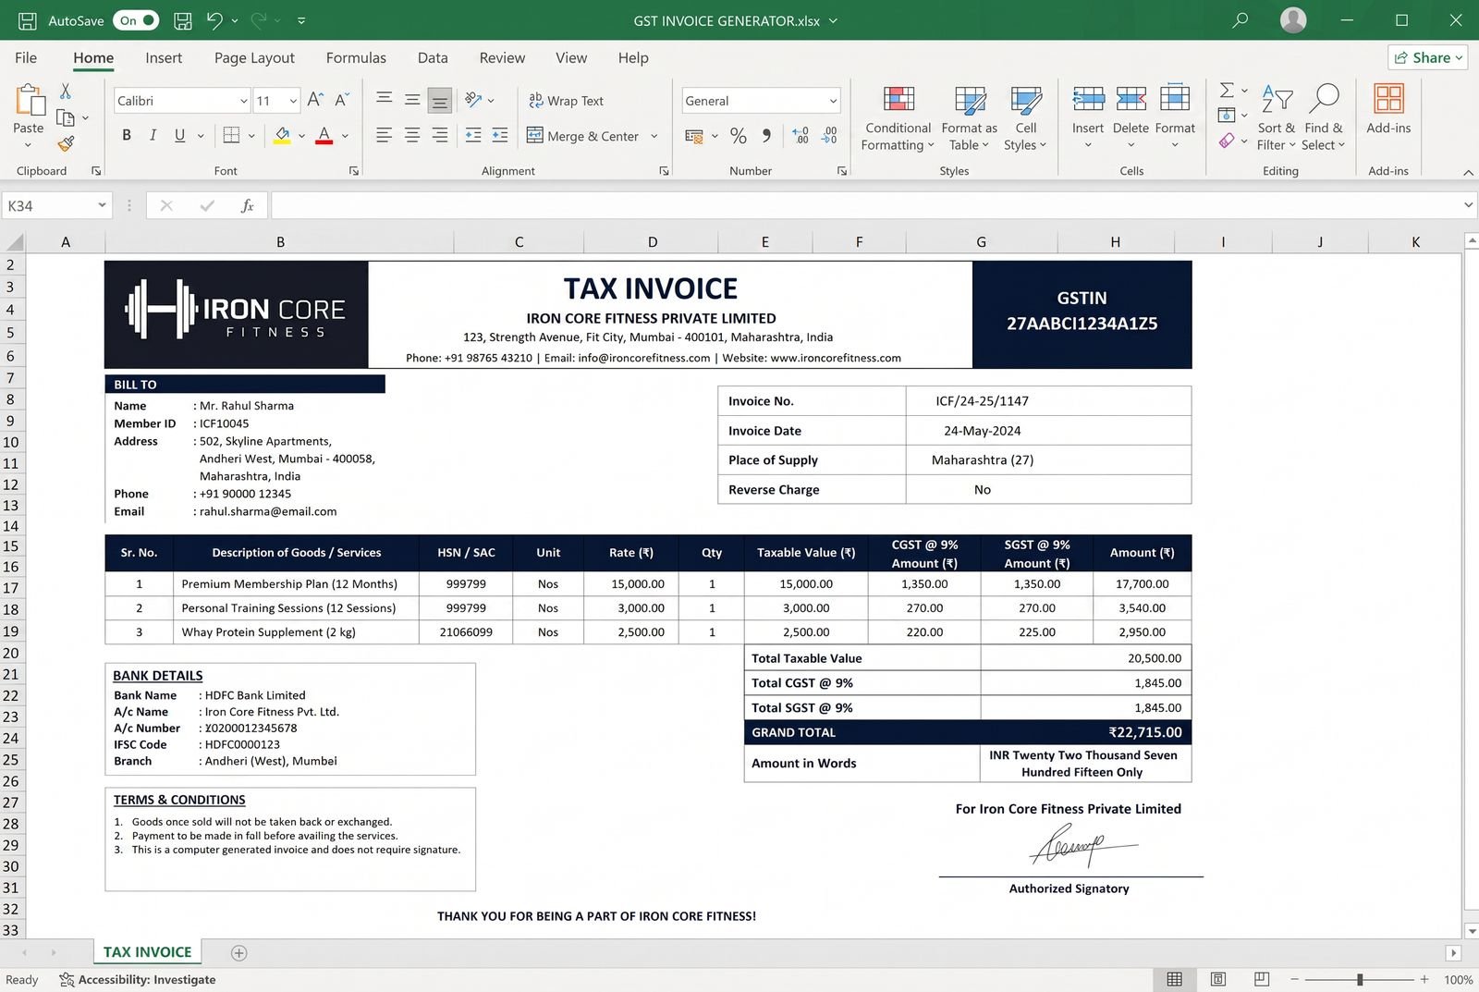
Task: Click the Decrease Decimal icon
Action: click(x=830, y=136)
